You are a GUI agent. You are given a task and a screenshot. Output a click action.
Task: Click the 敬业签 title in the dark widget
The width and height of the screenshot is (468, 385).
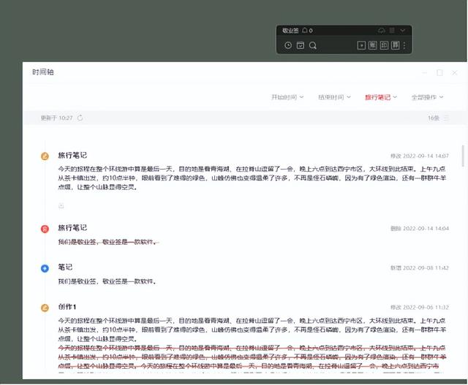click(290, 31)
